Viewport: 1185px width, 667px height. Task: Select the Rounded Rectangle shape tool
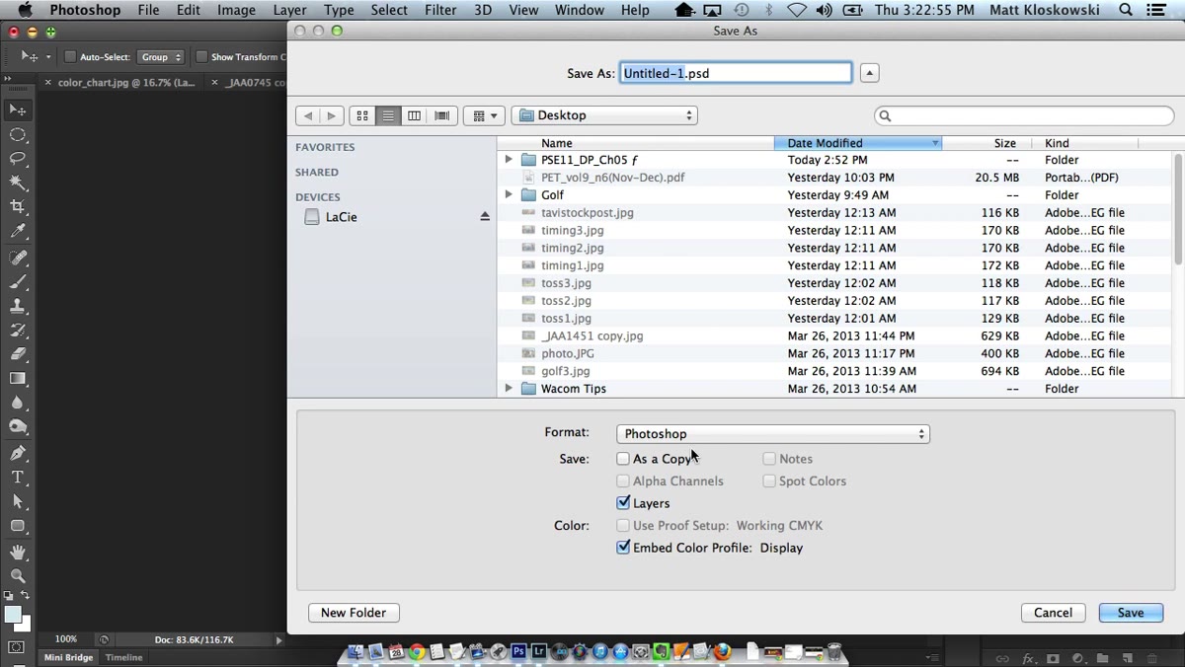pyautogui.click(x=18, y=526)
